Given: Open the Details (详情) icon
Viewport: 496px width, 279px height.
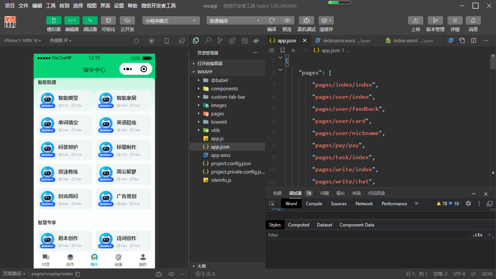Looking at the screenshot, I should click(x=455, y=20).
